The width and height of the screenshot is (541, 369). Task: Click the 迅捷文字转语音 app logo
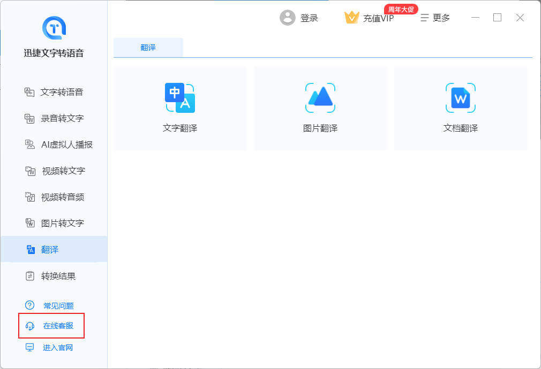(x=54, y=28)
